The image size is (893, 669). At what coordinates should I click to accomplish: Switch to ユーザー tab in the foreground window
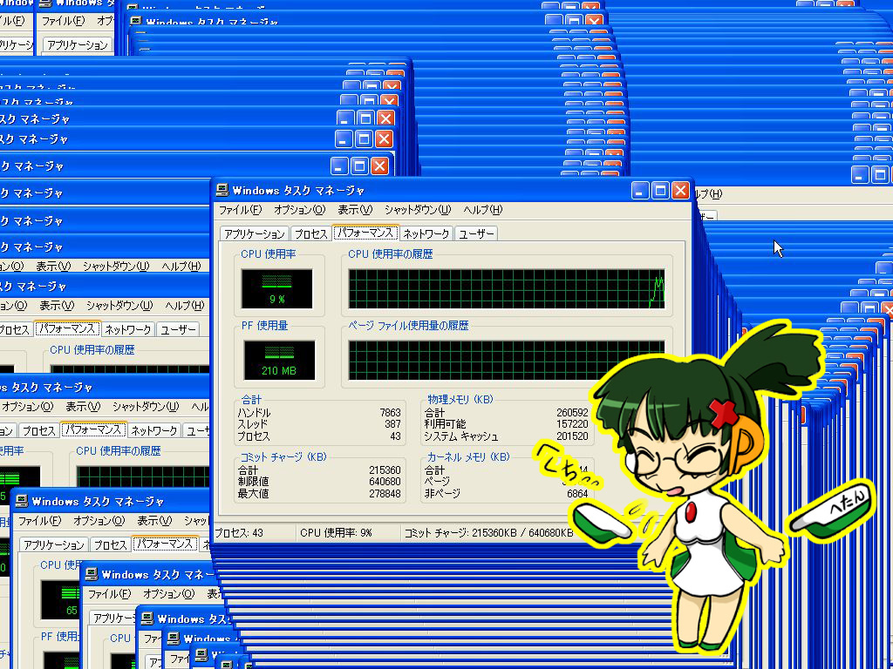click(477, 234)
